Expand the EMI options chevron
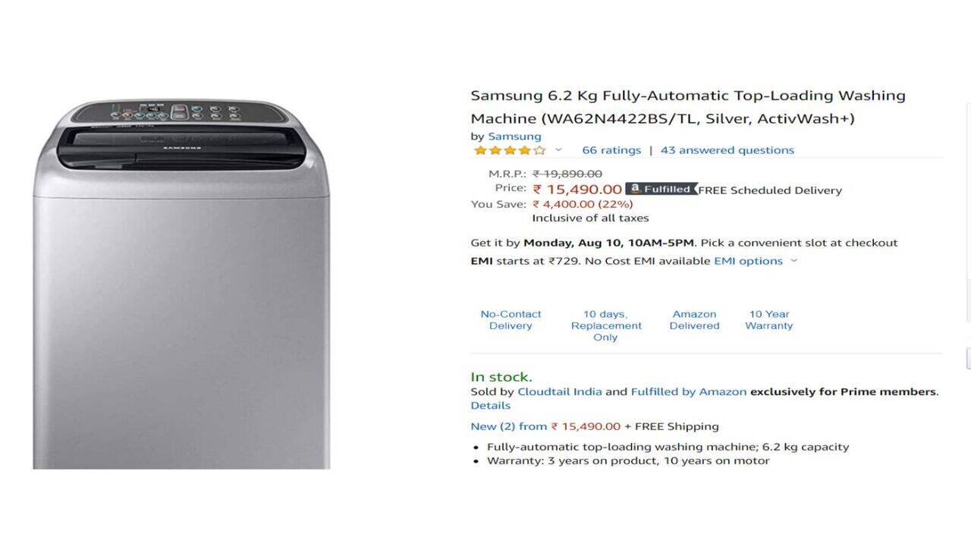 tap(794, 261)
